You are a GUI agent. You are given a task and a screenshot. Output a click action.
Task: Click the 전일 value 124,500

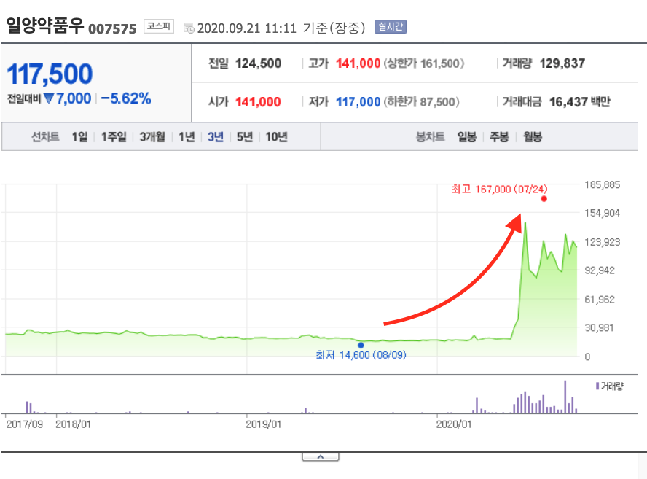pyautogui.click(x=259, y=63)
